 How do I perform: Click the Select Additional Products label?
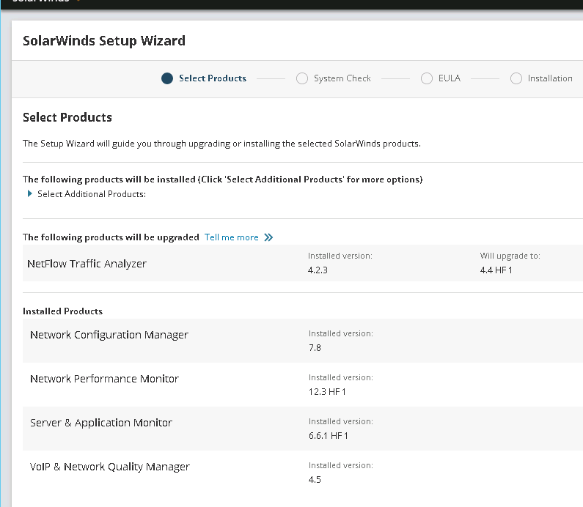92,194
